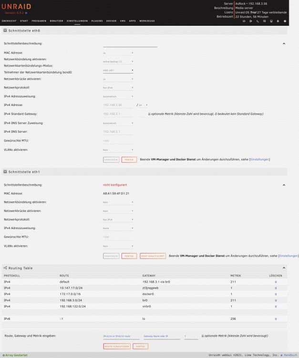Click the route metric field showing 1

191,337
